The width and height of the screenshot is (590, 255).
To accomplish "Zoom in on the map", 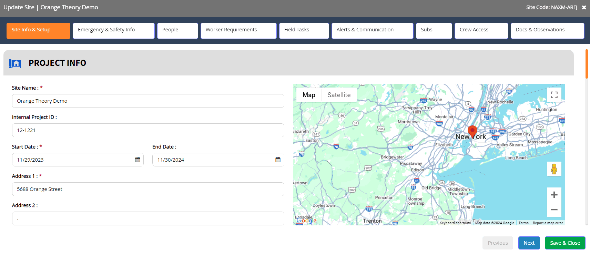I will coord(554,195).
